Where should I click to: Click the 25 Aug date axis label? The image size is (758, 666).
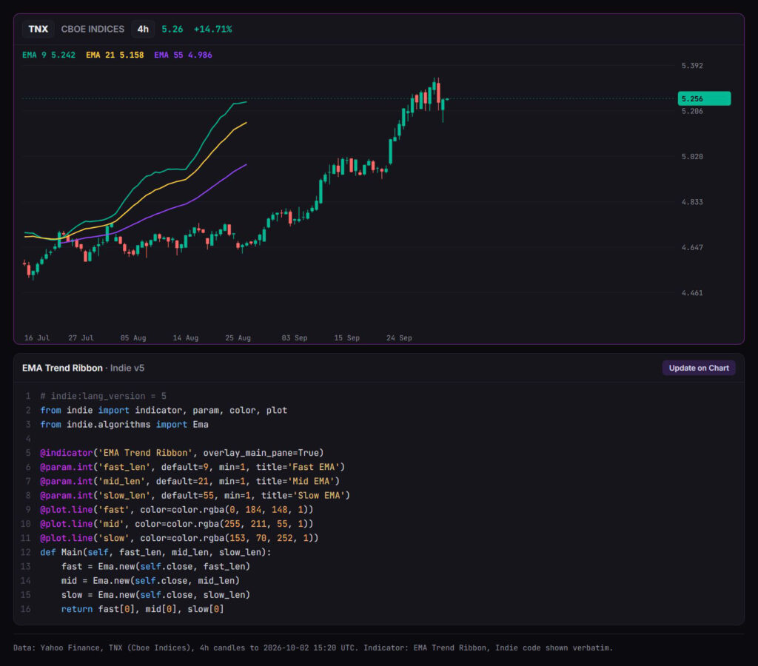[238, 338]
